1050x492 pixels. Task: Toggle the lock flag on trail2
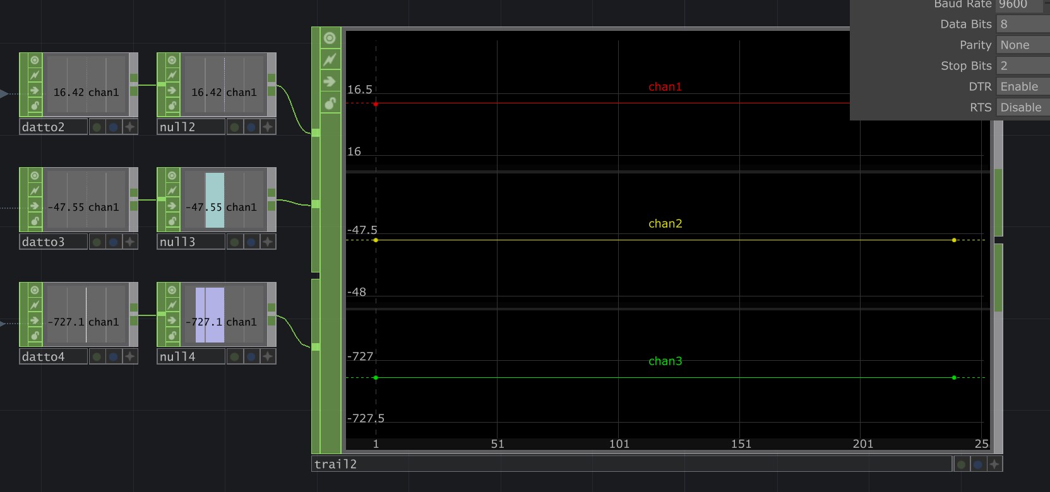[330, 103]
